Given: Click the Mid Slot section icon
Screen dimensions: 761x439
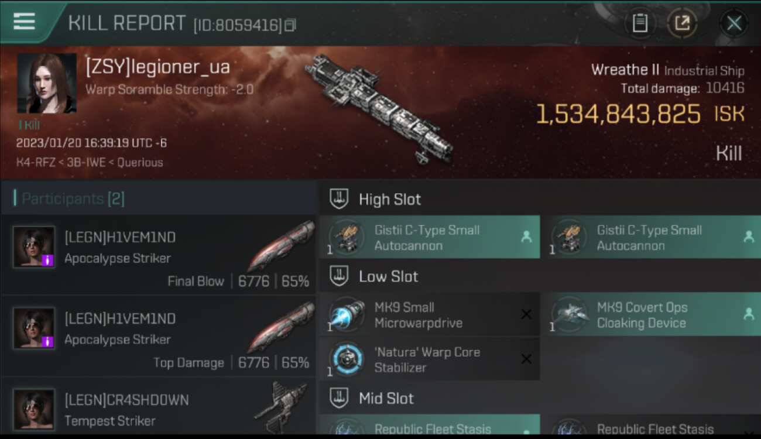Looking at the screenshot, I should tap(339, 398).
